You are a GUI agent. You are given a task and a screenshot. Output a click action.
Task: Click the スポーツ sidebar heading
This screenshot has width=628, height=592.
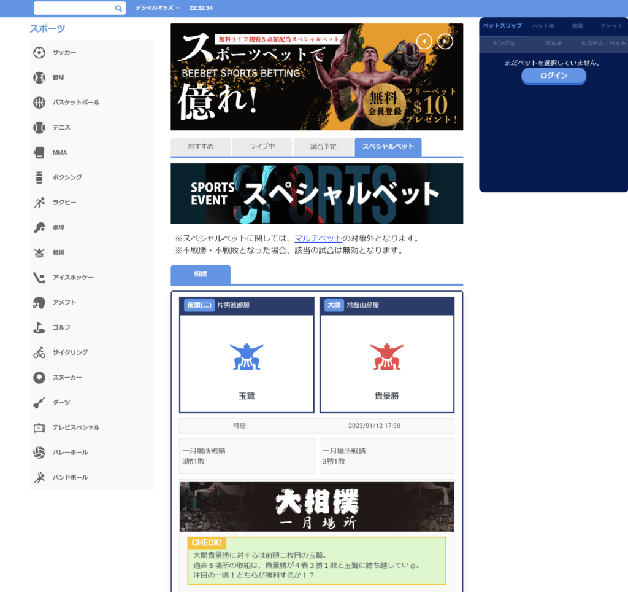(x=47, y=29)
